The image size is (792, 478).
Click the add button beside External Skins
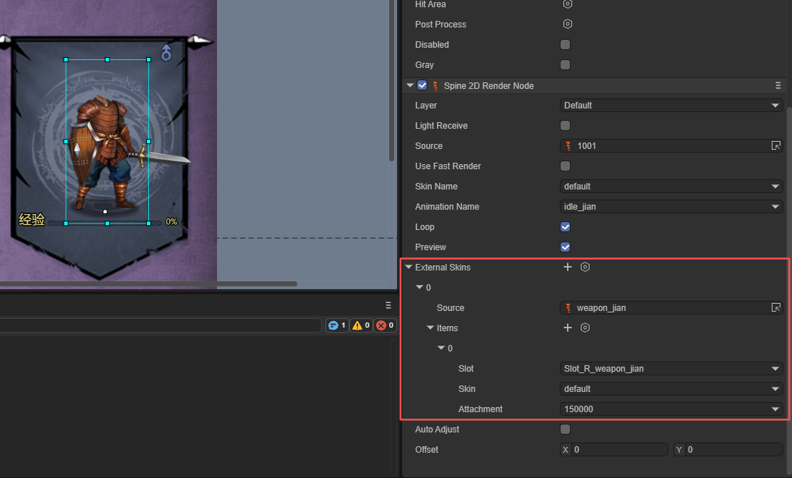(x=568, y=267)
